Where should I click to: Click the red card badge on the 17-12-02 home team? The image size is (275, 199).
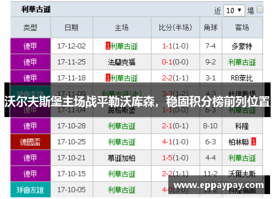pyautogui.click(x=108, y=46)
